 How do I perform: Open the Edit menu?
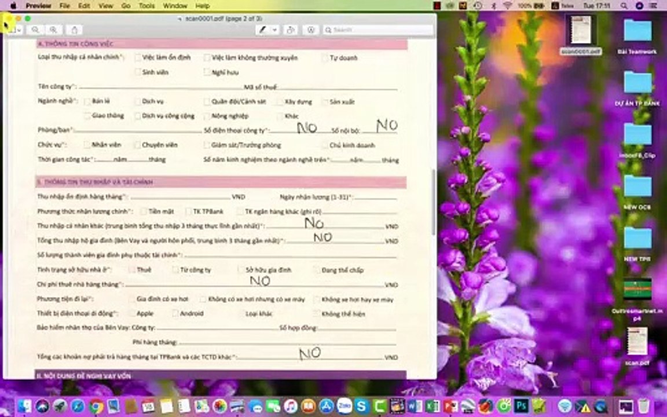(84, 6)
